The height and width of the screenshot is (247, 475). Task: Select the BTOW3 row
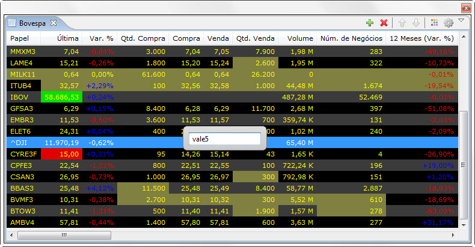232,211
